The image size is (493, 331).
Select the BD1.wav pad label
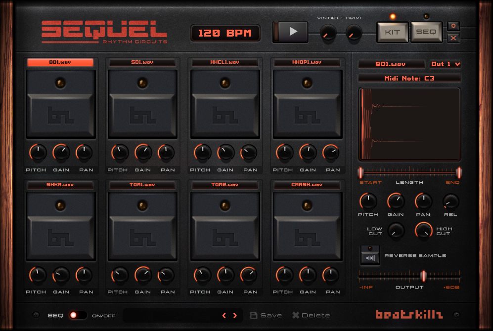click(x=60, y=62)
